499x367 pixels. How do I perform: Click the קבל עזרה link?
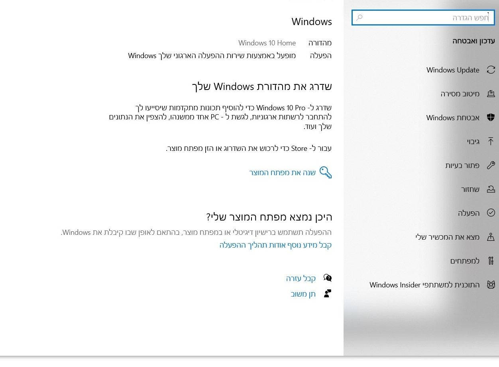click(x=301, y=278)
